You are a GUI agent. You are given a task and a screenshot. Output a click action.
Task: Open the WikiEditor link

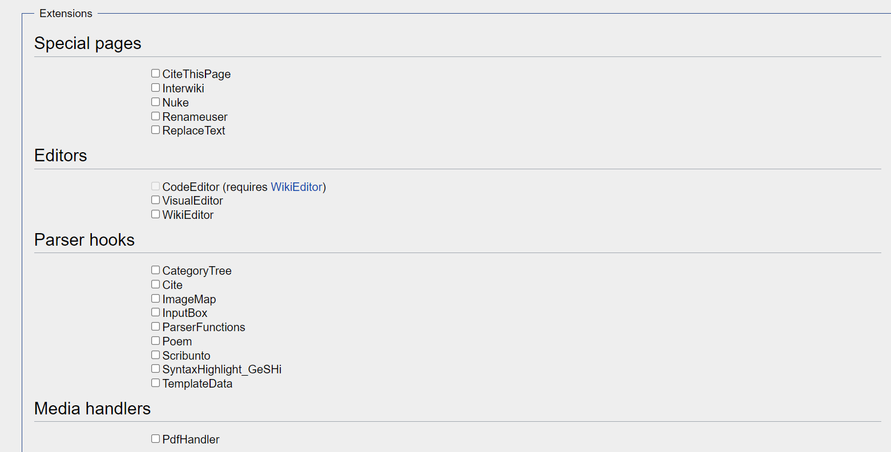(x=297, y=187)
